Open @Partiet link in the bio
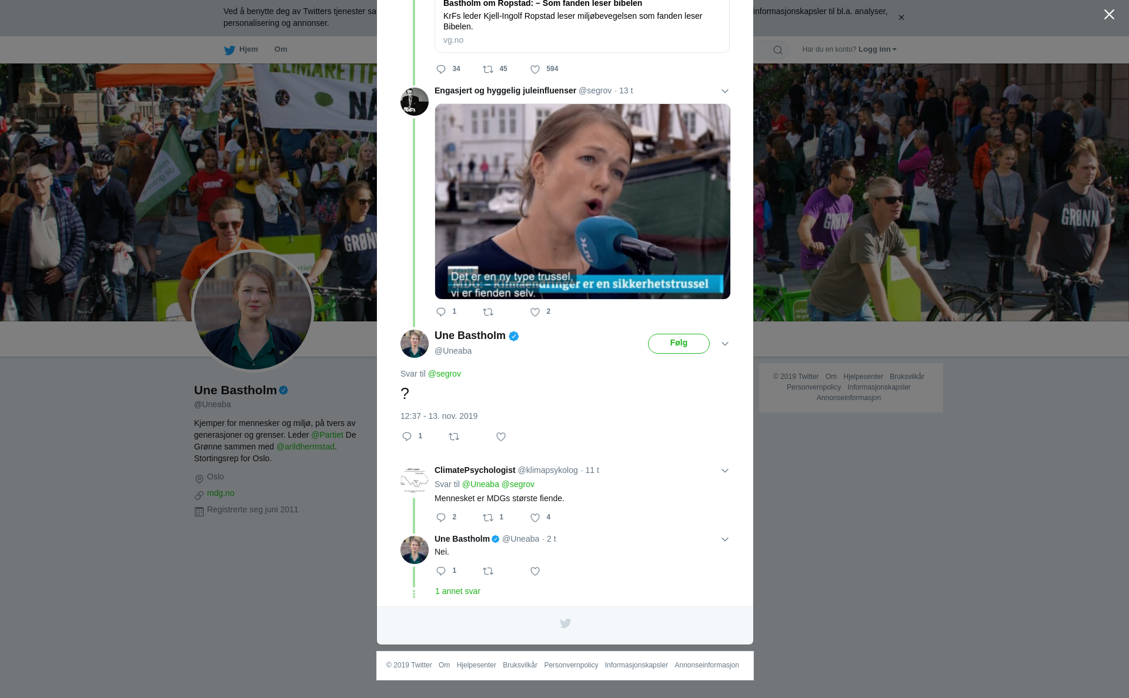Viewport: 1129px width, 698px height. (x=327, y=435)
